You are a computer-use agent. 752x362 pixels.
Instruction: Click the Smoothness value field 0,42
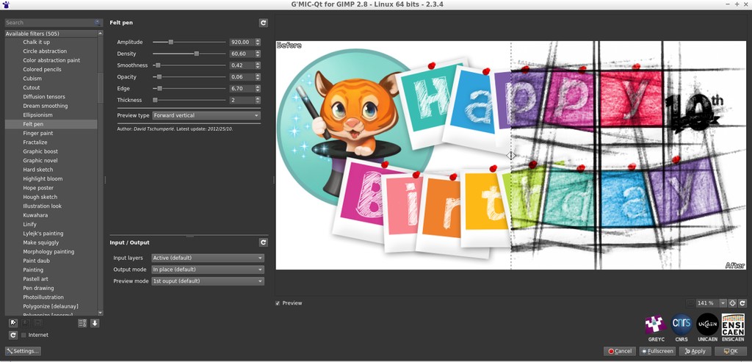click(x=242, y=65)
